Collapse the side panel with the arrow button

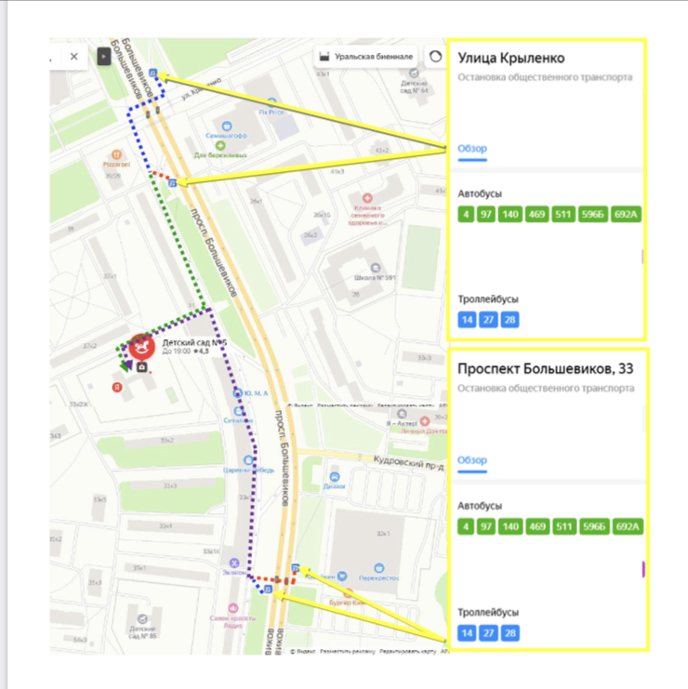point(104,57)
